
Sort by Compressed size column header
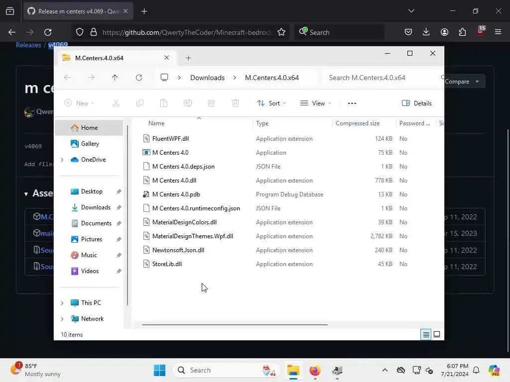pos(358,123)
